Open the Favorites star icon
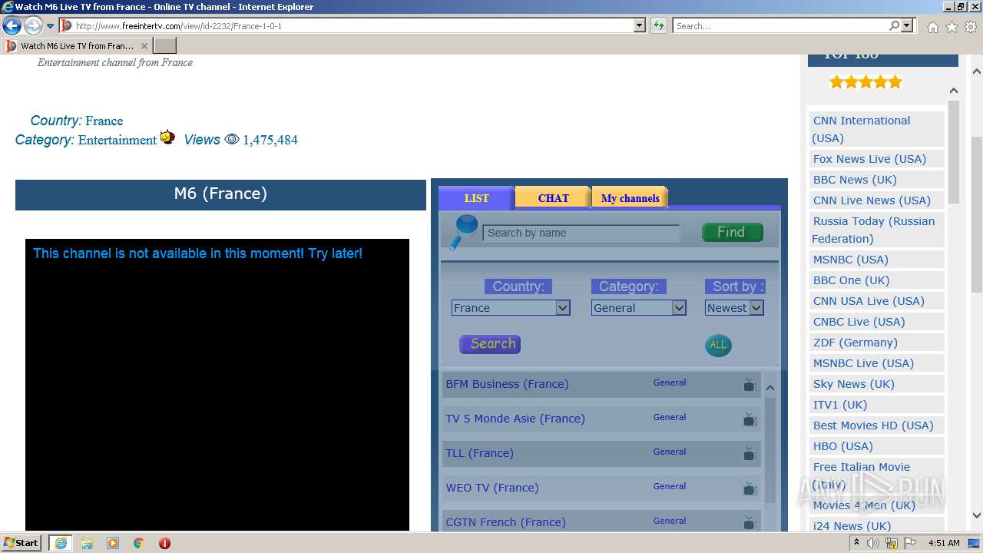This screenshot has width=983, height=553. (952, 27)
